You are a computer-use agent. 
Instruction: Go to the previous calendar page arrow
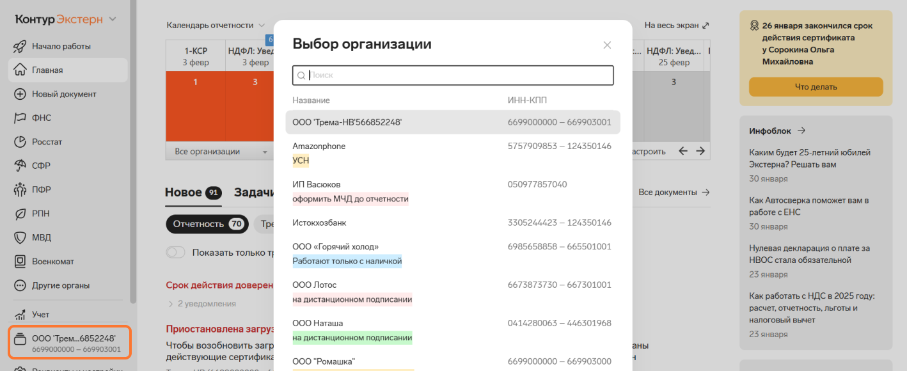pyautogui.click(x=683, y=152)
